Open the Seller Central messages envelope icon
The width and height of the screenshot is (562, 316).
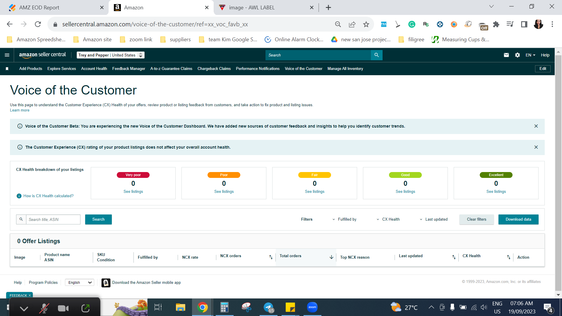coord(506,55)
